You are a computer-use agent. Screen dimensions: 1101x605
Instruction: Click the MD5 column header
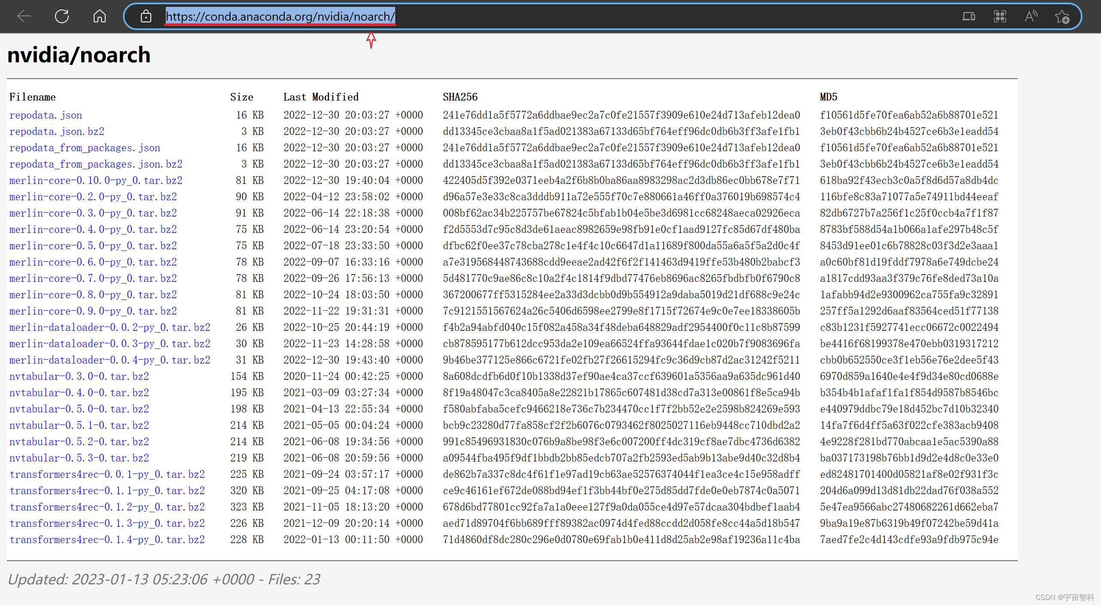tap(829, 97)
